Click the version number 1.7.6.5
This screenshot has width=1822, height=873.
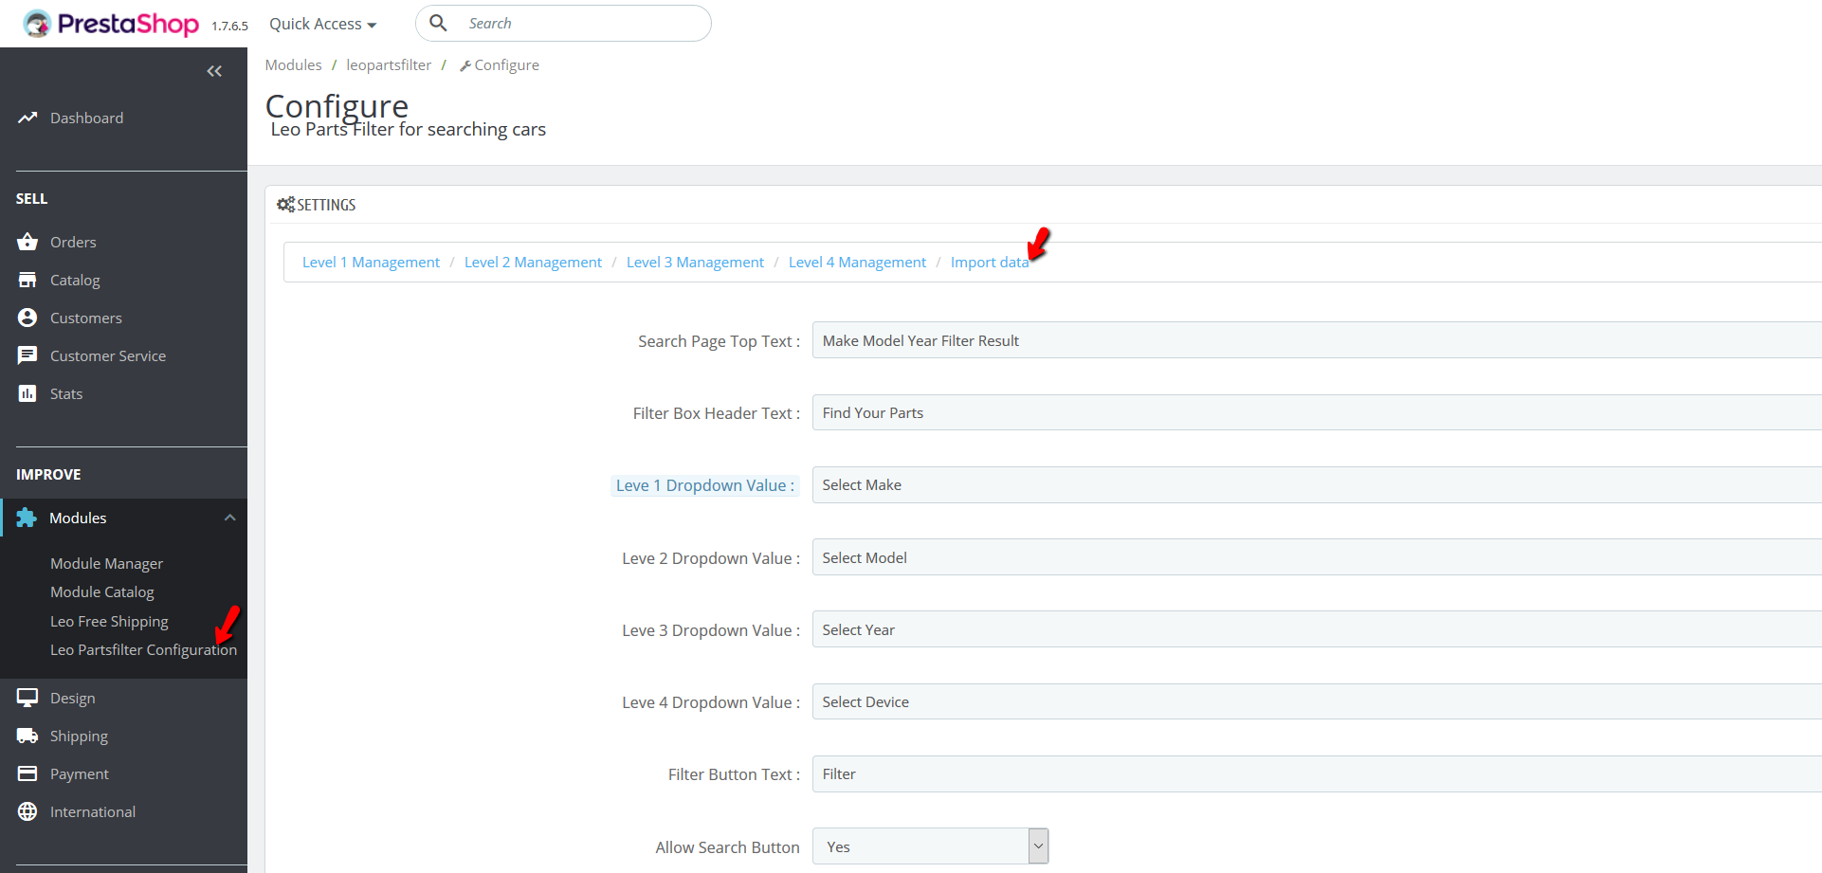tap(229, 26)
